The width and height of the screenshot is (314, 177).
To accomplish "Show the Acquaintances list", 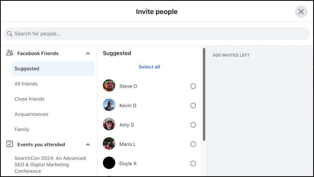I will 31,114.
